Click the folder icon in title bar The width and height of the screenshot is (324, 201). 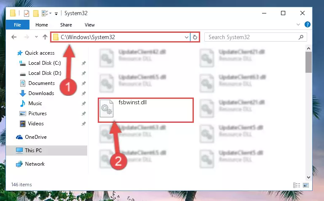pos(13,13)
